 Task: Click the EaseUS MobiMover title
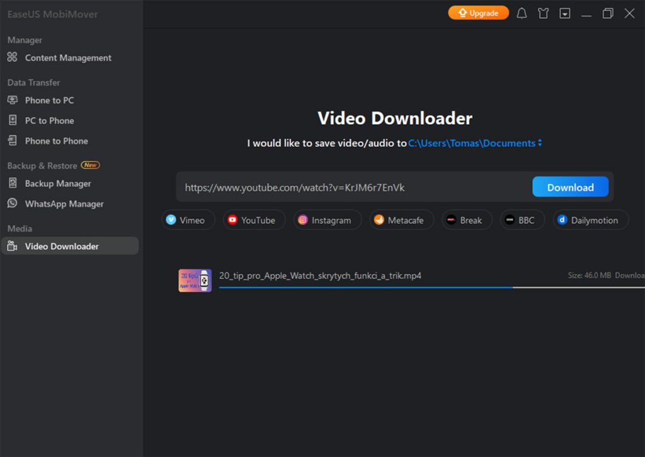53,14
